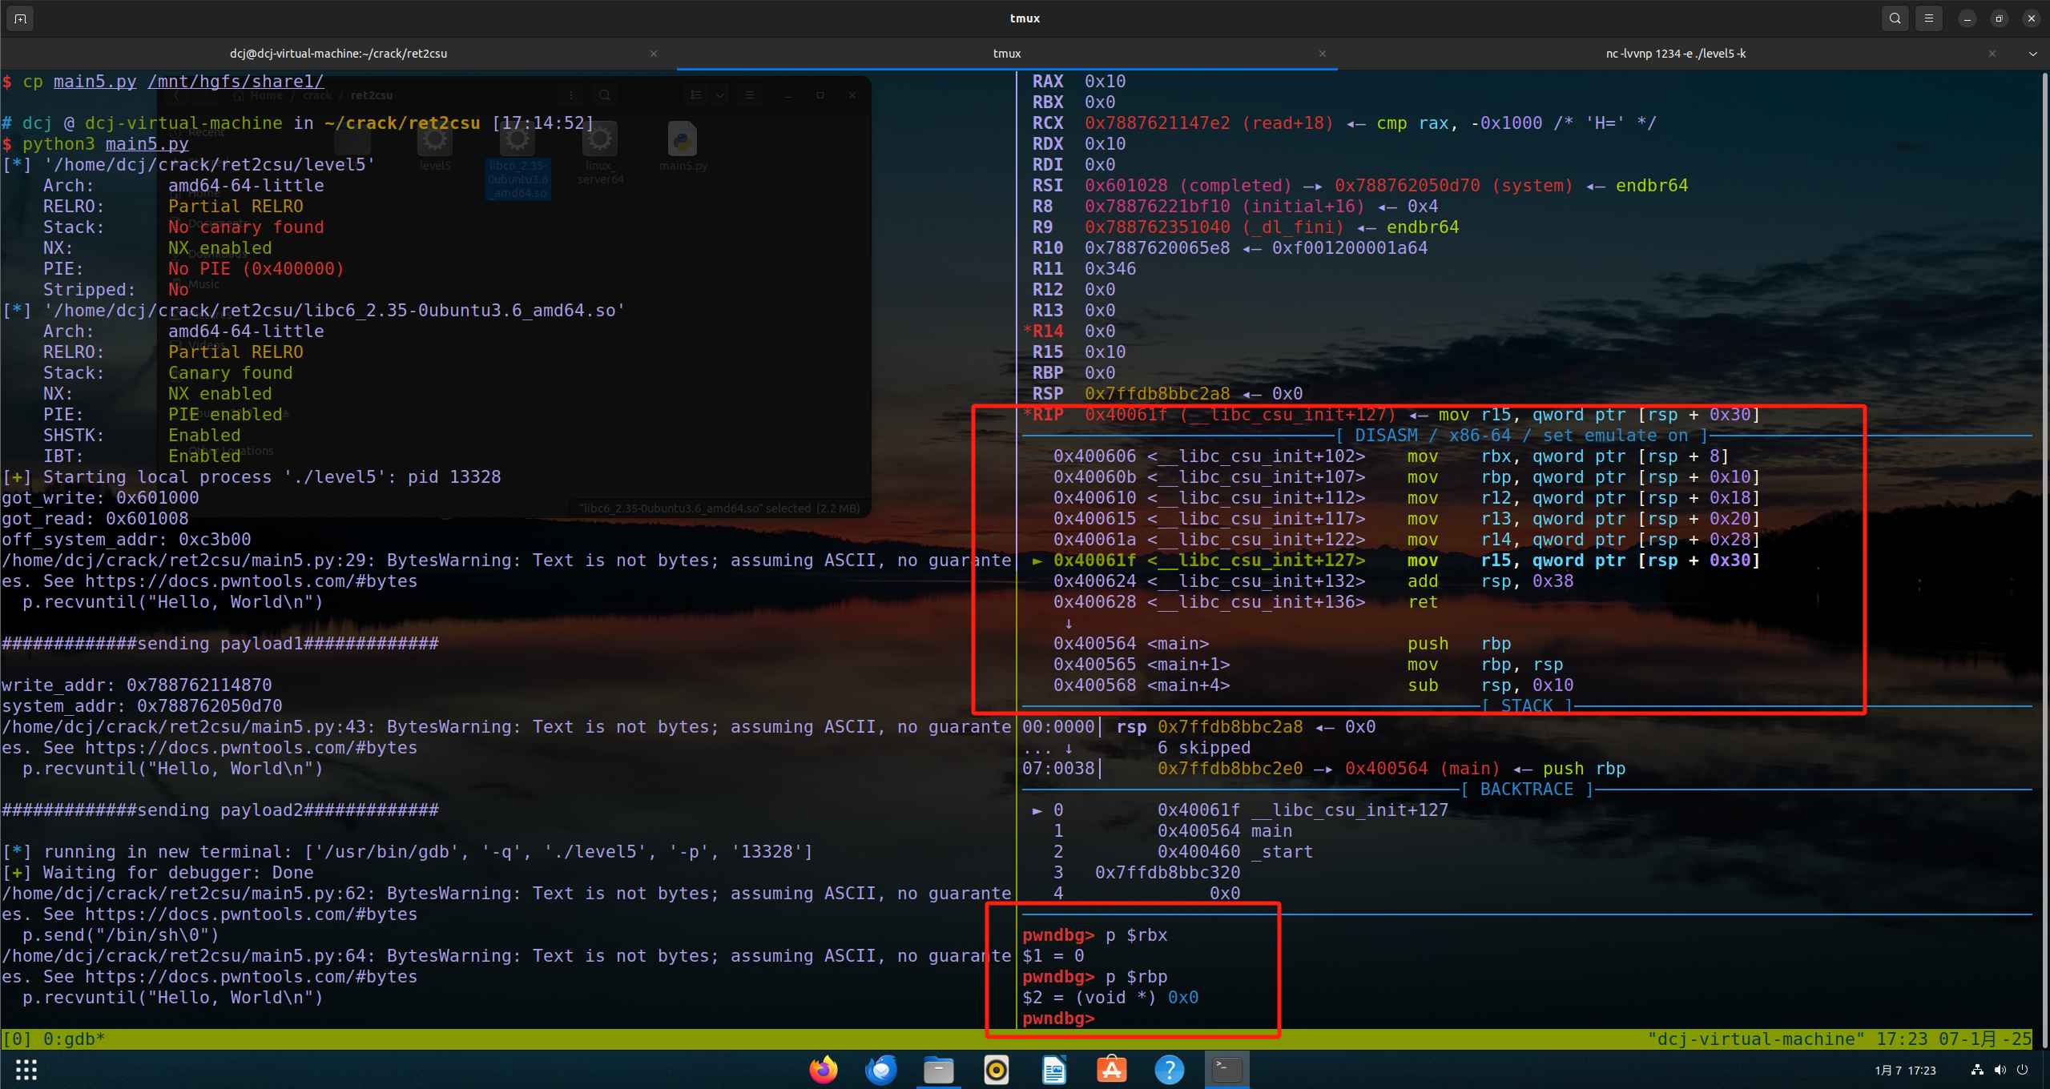Screen dimensions: 2050x1089
Task: Click the terminal's vertical scrollbar
Action: 2044,559
